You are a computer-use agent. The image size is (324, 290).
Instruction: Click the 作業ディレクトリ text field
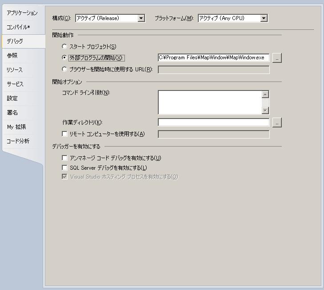click(213, 123)
